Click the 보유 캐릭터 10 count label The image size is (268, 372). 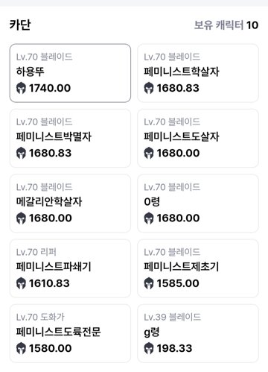pos(226,25)
